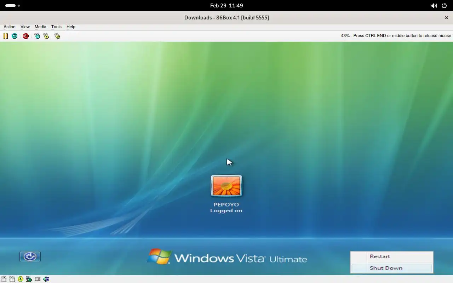The image size is (453, 283).
Task: Open the Action menu
Action: click(10, 27)
